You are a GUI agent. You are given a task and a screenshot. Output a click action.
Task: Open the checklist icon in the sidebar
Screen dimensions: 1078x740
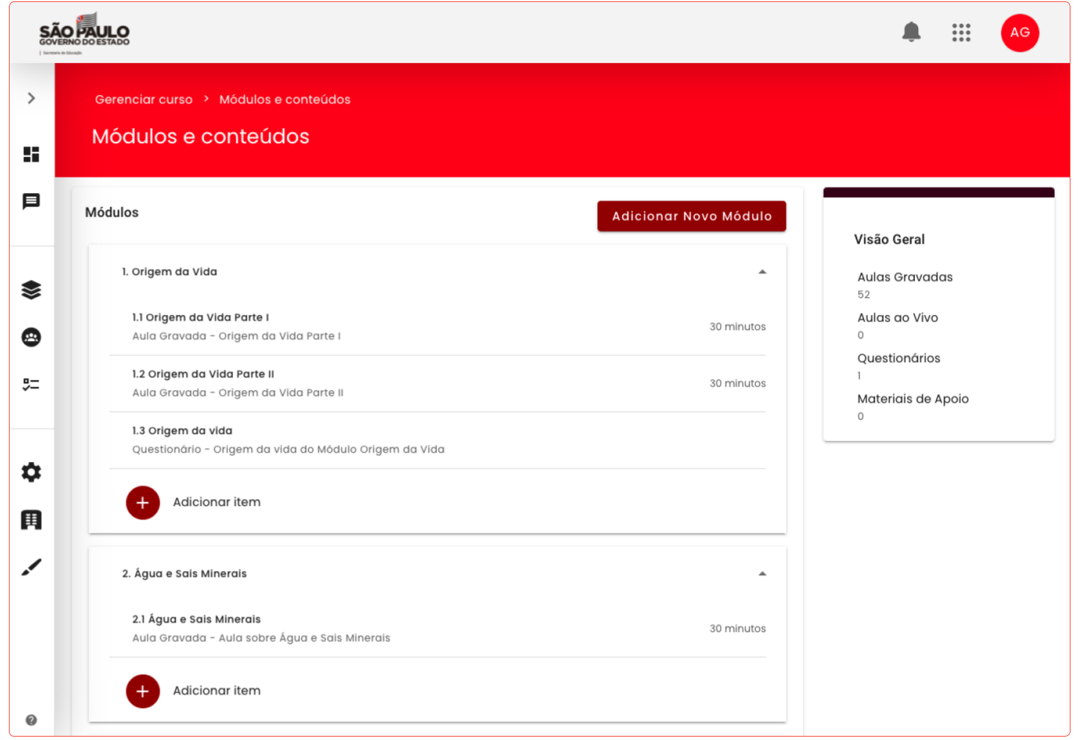point(31,384)
